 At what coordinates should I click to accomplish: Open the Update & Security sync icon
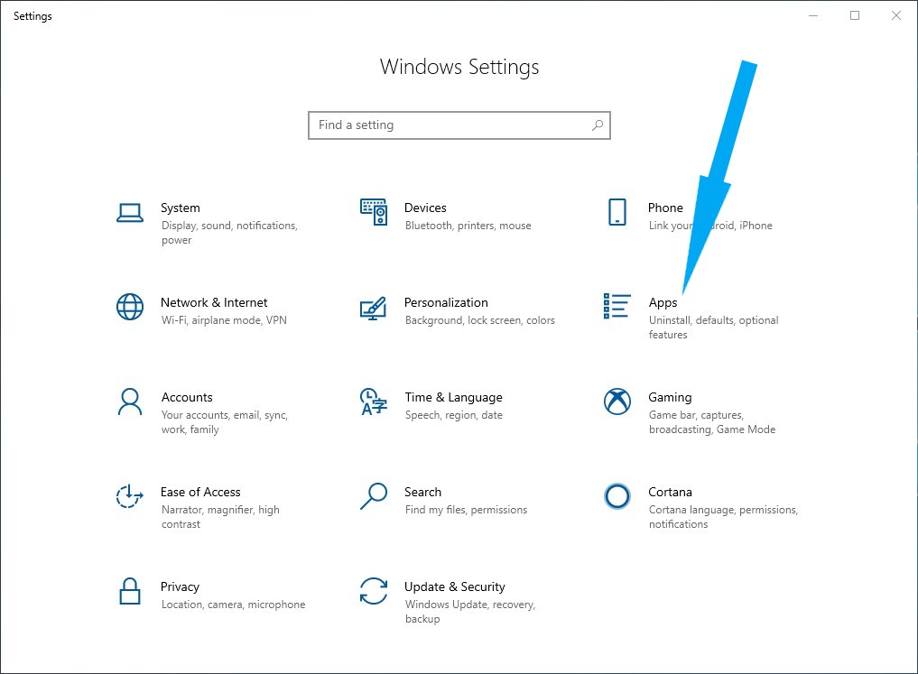point(374,591)
